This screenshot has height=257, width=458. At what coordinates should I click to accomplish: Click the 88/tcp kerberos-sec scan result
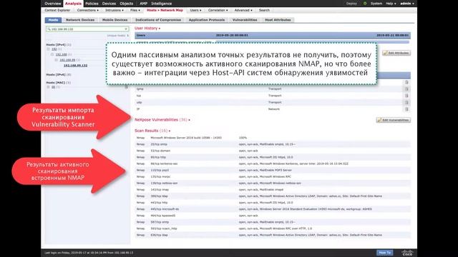coord(164,163)
